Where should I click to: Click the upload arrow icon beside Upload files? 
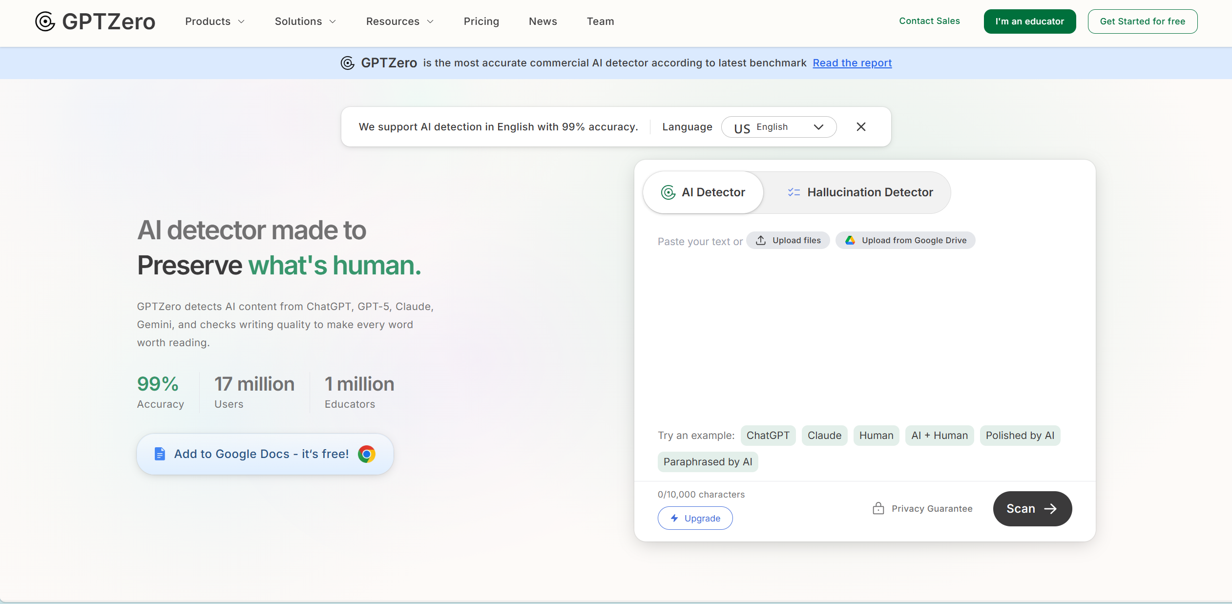coord(761,240)
